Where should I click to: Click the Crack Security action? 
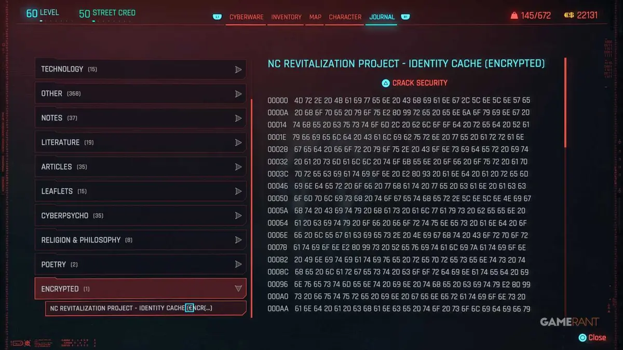coord(419,83)
